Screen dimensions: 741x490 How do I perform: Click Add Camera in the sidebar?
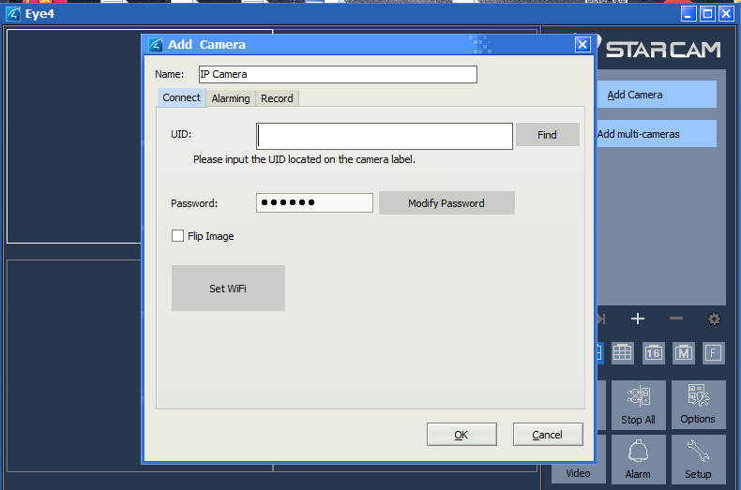657,95
